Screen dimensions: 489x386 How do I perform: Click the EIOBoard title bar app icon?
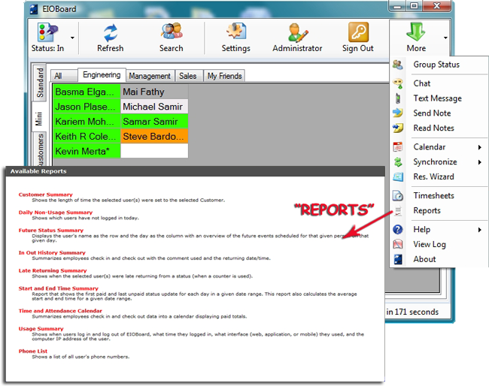pos(34,9)
